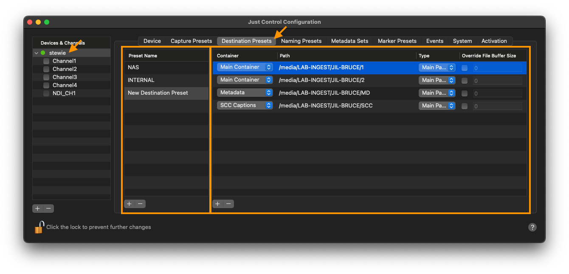
Task: Click path /media/LAB-INGEST/JIL-BRUCE/2
Action: point(321,80)
